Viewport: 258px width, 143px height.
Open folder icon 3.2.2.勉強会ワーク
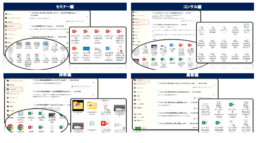(246, 26)
